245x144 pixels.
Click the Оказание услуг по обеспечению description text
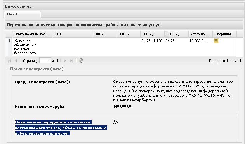(x=173, y=91)
